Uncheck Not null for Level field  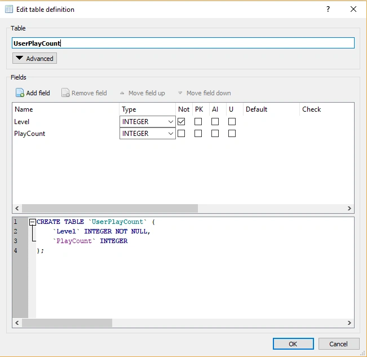[182, 121]
